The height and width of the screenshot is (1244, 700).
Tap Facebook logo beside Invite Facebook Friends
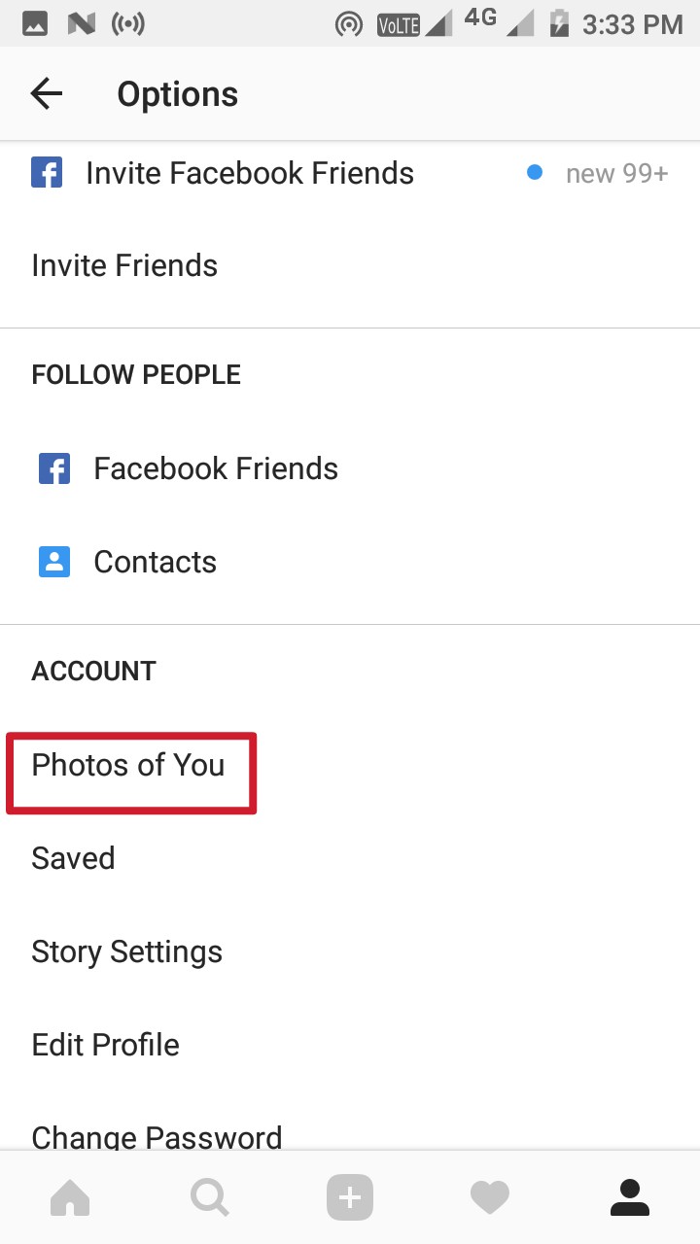47,173
